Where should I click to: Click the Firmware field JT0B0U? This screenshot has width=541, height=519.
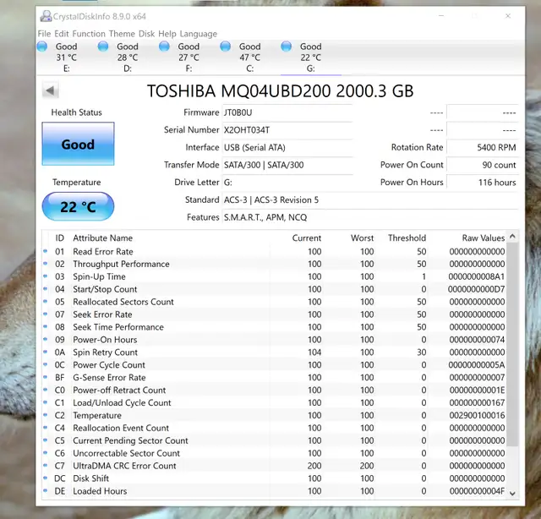pyautogui.click(x=287, y=112)
